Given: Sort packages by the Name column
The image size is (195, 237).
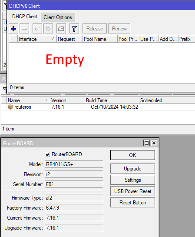Looking at the screenshot, I should pos(28,100).
